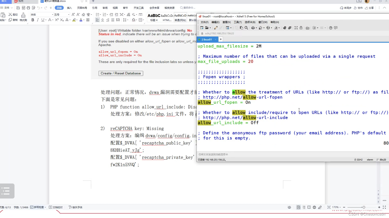Click the Xshell new session icon
The width and height of the screenshot is (389, 218).
click(x=202, y=28)
